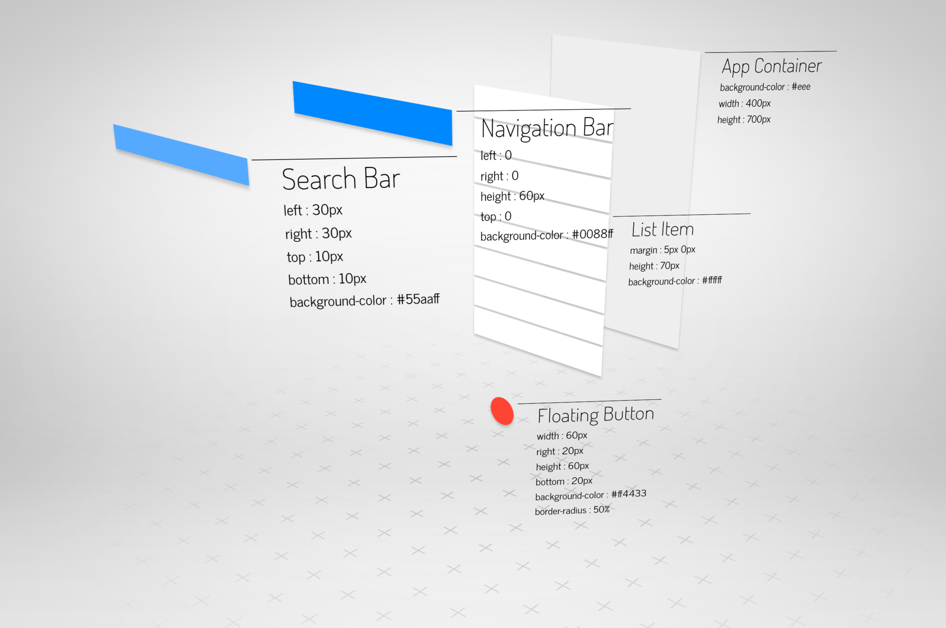Click the 'Floating Button' title text
946x628 pixels.
click(596, 415)
